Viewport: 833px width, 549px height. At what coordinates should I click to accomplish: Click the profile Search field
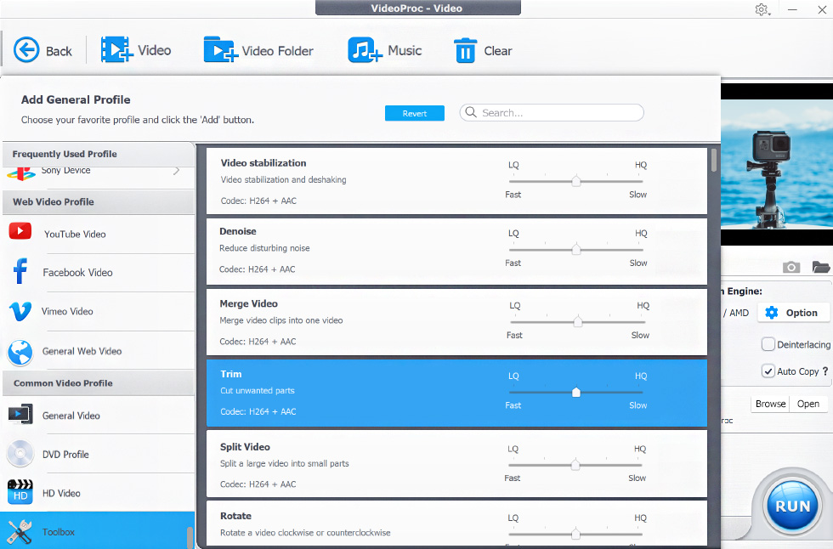click(x=551, y=112)
